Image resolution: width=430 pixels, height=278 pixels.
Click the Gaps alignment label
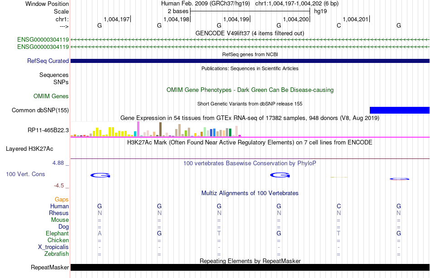coord(62,200)
